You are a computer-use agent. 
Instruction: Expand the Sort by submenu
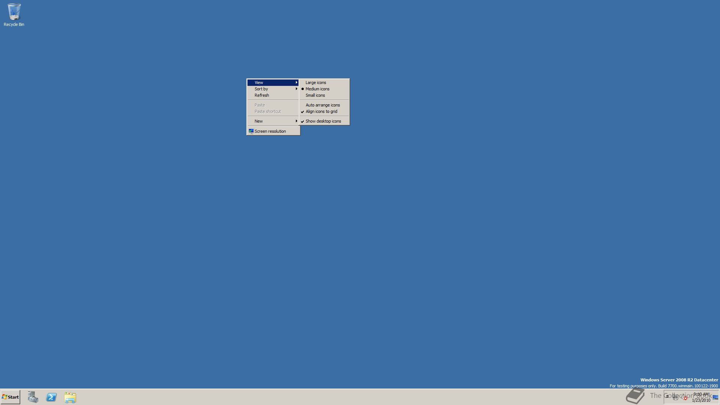[273, 89]
